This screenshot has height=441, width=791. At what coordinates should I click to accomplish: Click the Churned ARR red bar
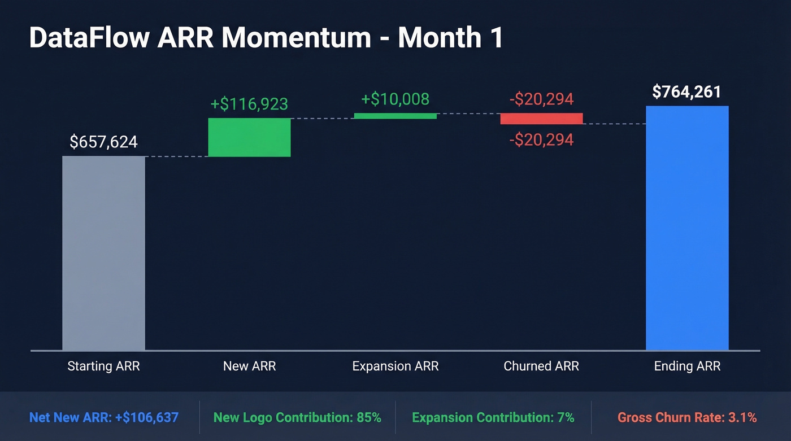click(541, 119)
